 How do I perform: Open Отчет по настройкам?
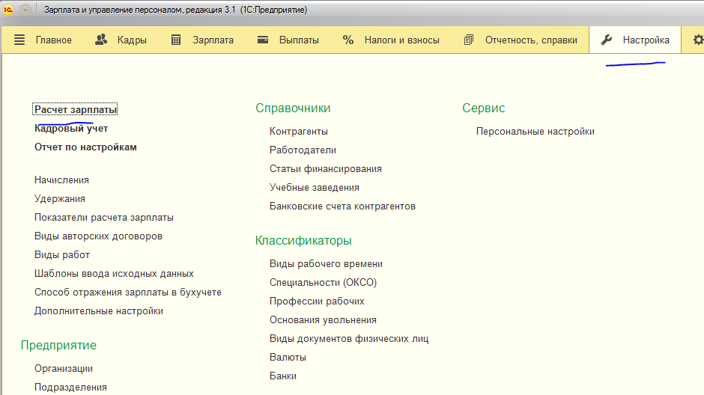[x=85, y=147]
